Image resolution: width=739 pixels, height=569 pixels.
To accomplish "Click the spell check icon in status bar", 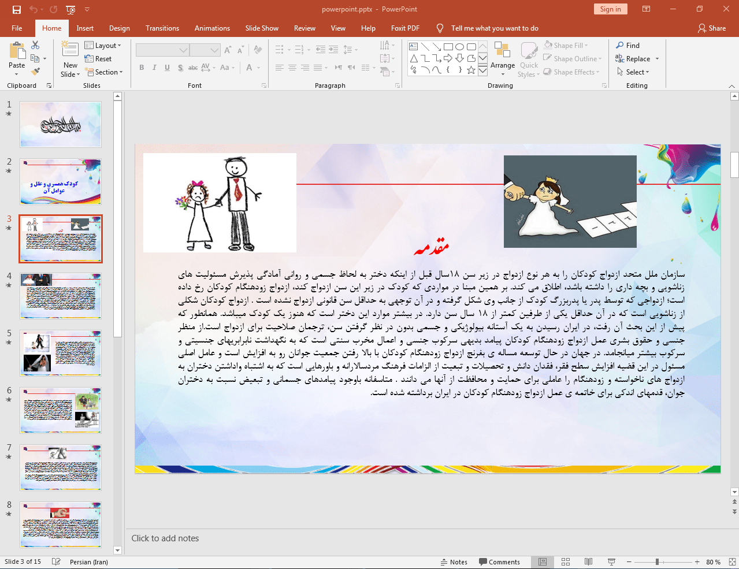I will 56,562.
